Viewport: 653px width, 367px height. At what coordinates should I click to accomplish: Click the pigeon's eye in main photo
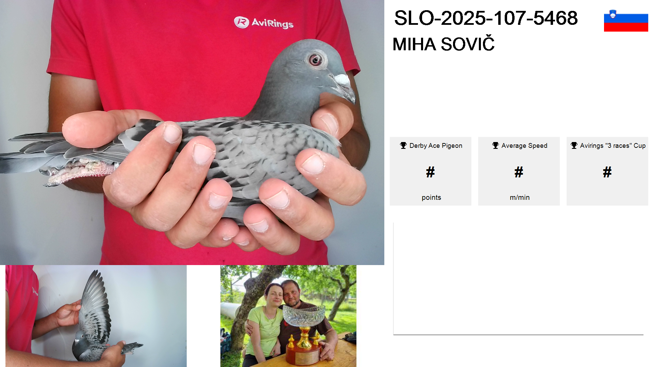(316, 60)
